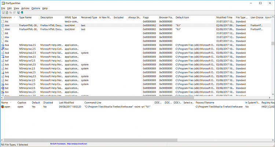Click the Command-Line column header

coord(92,103)
